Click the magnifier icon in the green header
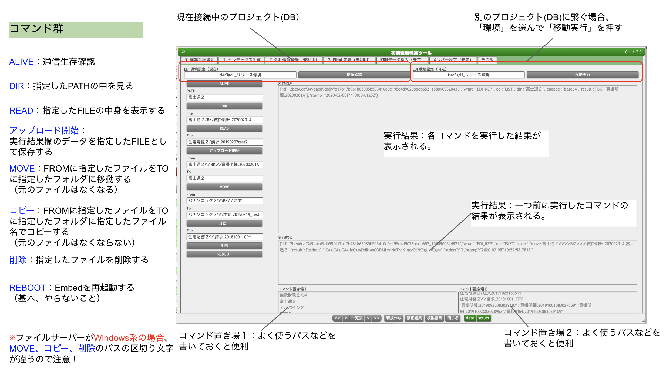This screenshot has width=666, height=368. 183,52
